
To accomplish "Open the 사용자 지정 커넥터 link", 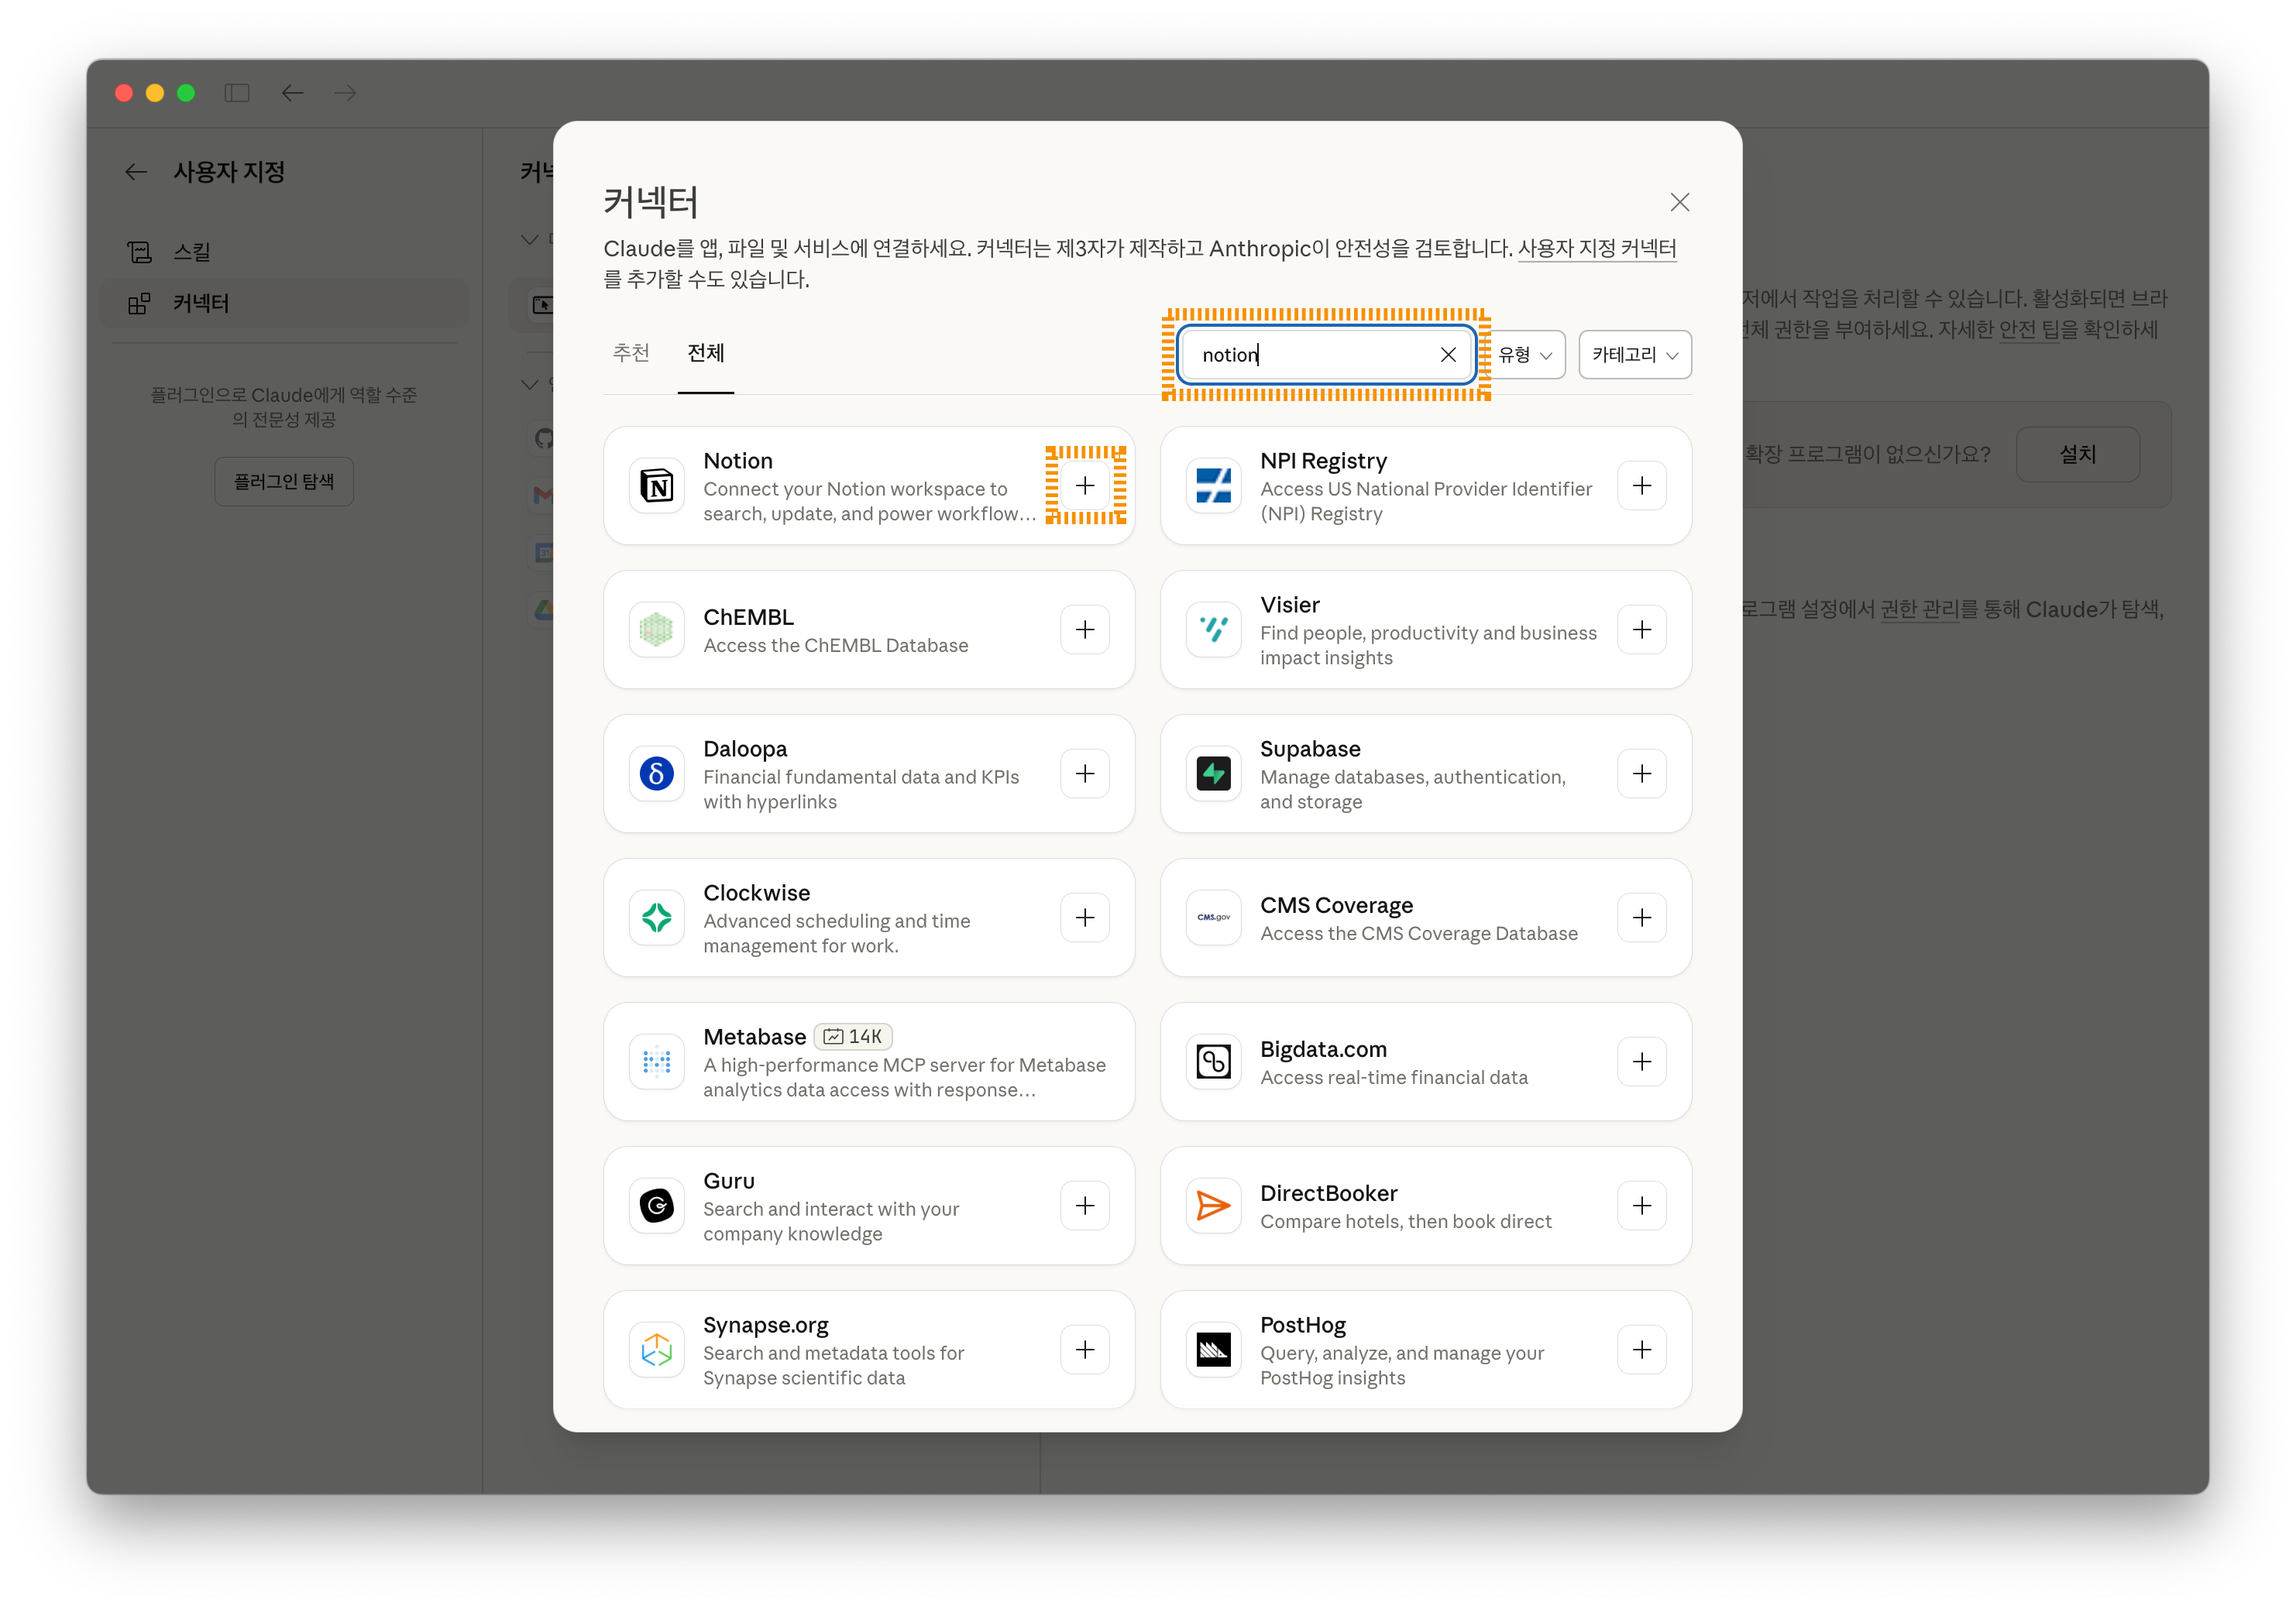I will 1596,248.
